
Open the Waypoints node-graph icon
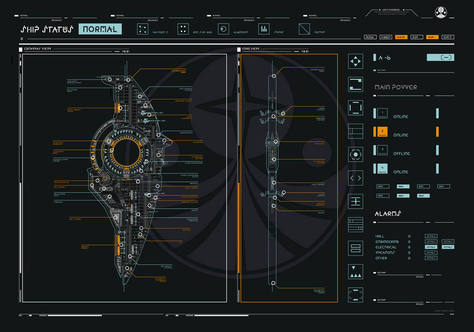(x=142, y=29)
